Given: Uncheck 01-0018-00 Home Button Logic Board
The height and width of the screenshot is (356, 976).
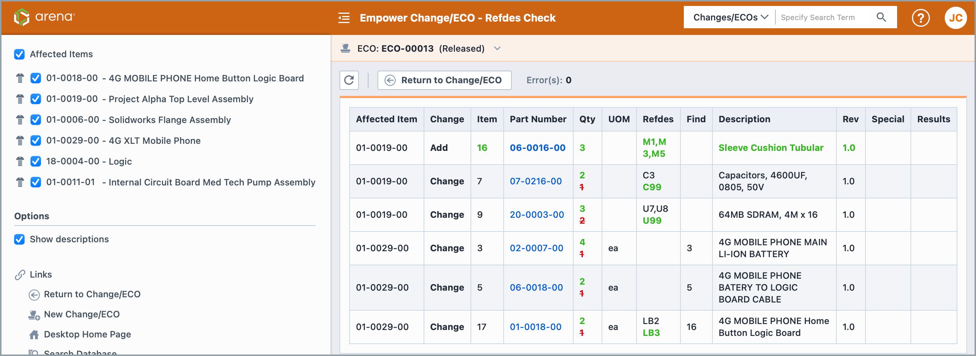Looking at the screenshot, I should tap(36, 78).
